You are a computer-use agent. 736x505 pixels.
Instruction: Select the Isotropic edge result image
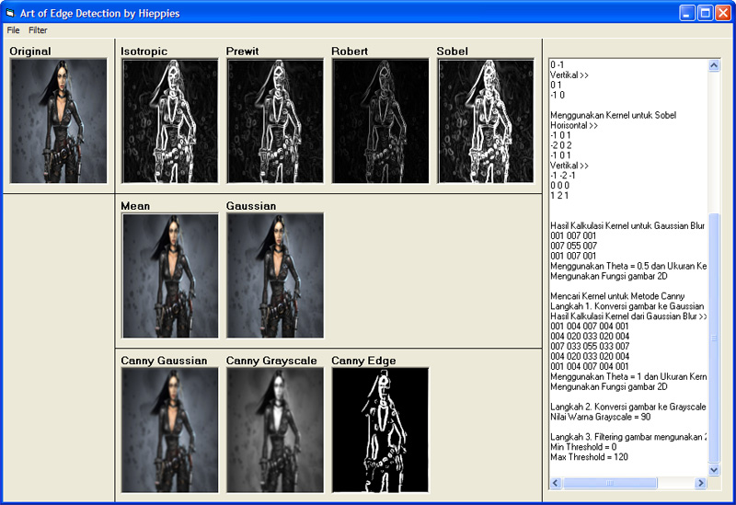pyautogui.click(x=169, y=121)
